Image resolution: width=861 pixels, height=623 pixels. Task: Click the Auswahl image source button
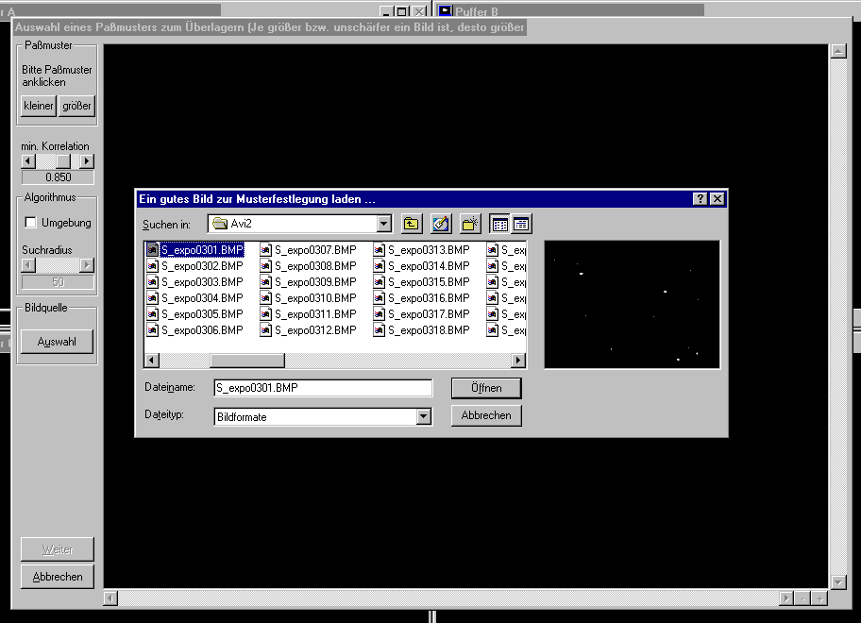point(57,342)
